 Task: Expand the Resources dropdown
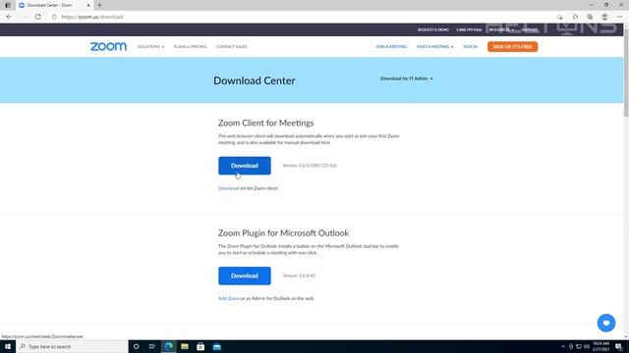501,30
